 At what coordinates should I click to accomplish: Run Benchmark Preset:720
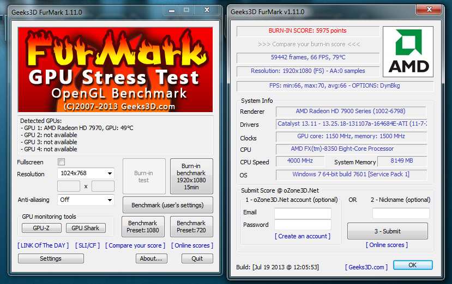(191, 227)
